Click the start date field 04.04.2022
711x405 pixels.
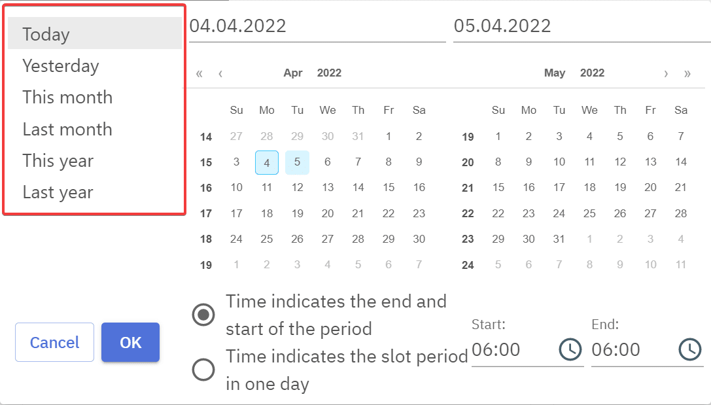[317, 26]
